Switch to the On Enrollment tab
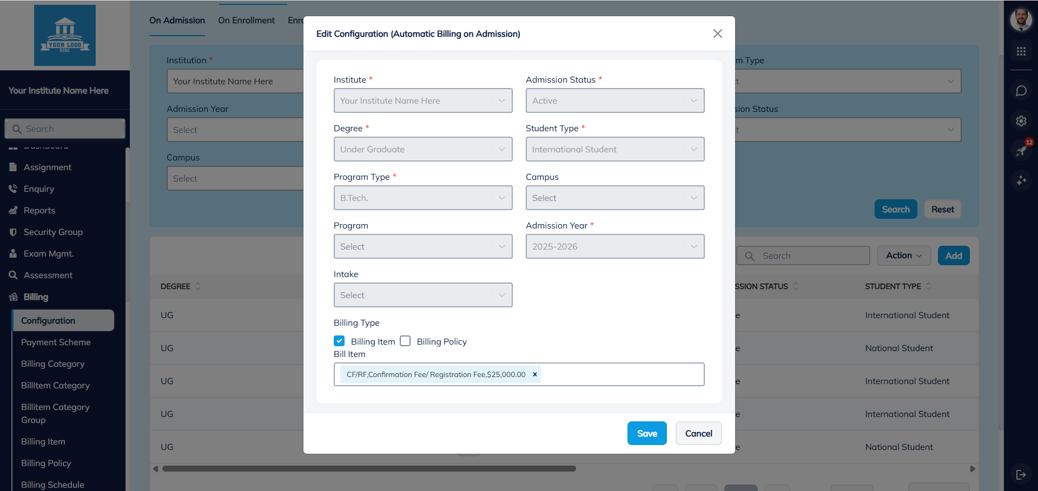Viewport: 1038px width, 491px height. point(246,21)
